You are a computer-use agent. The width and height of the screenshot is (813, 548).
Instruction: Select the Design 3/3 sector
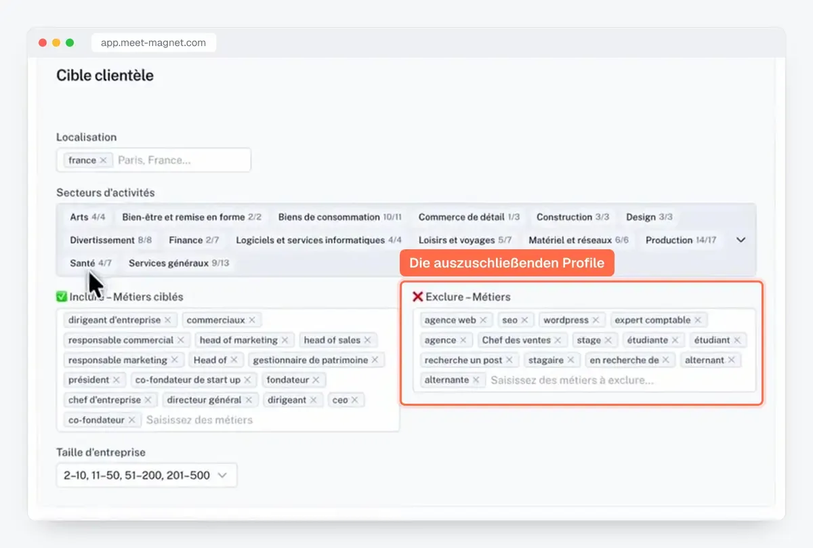[x=649, y=217]
